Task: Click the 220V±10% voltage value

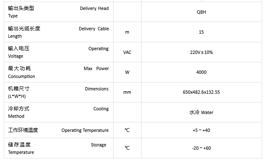Action: pos(201,52)
